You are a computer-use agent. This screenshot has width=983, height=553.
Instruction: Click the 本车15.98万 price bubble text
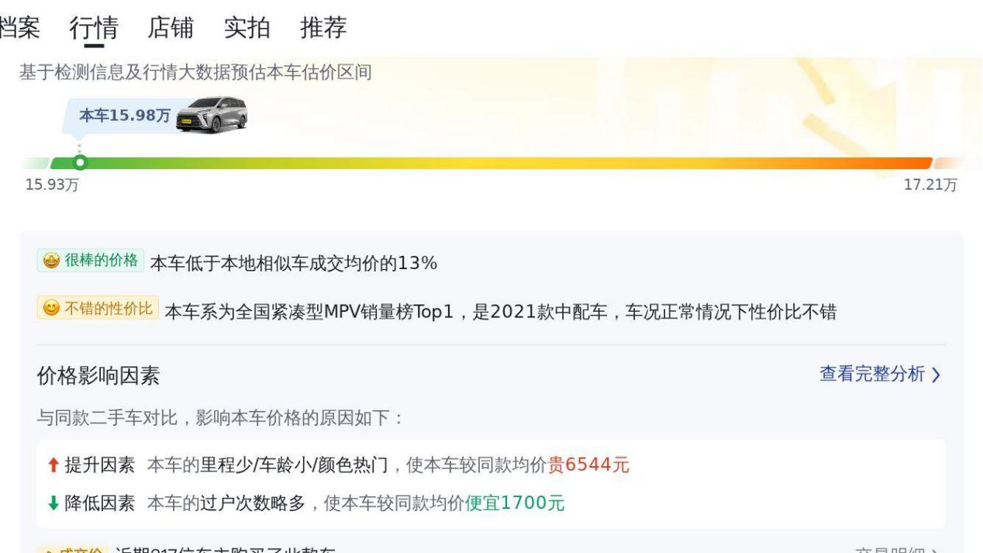tap(125, 116)
